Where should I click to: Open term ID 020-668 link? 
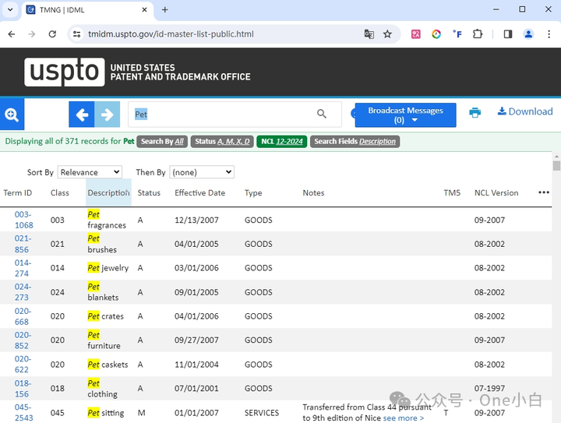coord(23,316)
